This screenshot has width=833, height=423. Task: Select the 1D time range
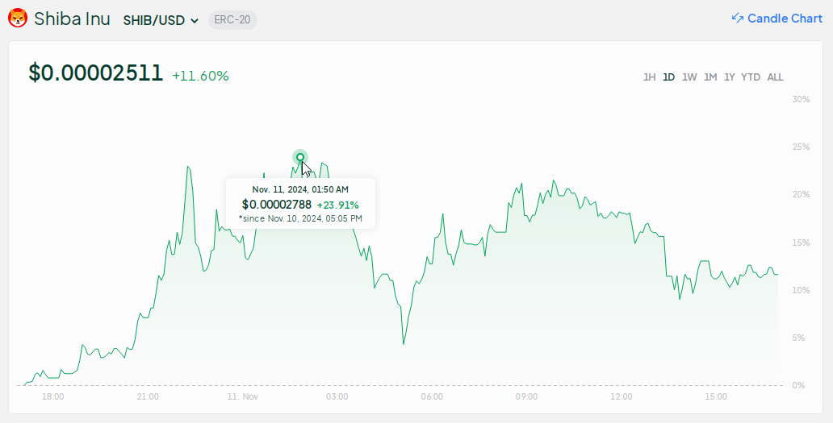[668, 77]
